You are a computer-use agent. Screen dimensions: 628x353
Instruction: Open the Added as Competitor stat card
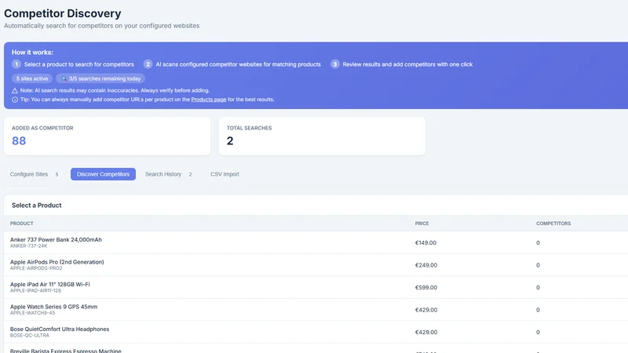(x=108, y=136)
